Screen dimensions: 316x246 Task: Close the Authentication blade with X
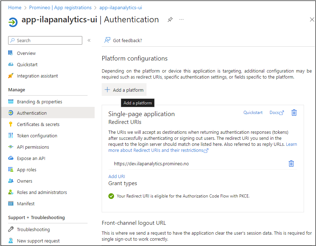point(312,19)
